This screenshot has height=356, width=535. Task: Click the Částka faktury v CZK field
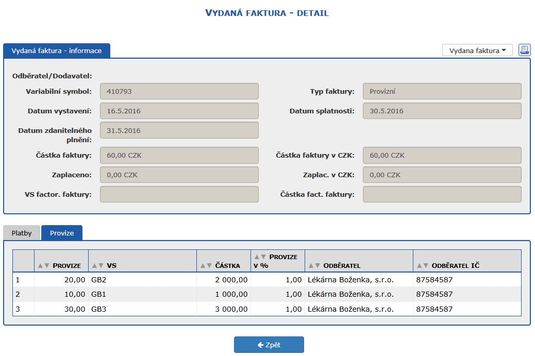442,155
